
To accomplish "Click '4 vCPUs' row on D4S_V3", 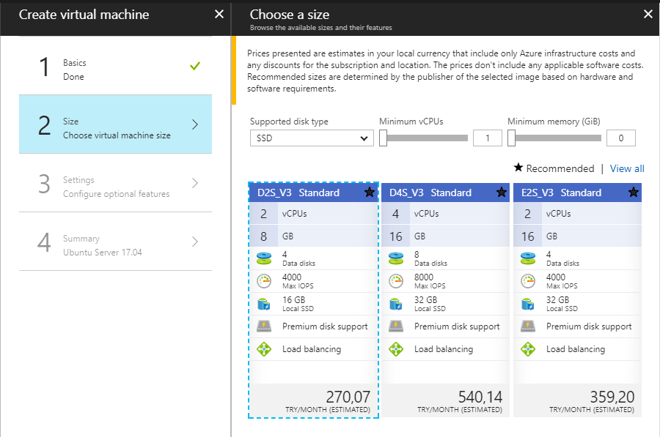I will tap(445, 214).
